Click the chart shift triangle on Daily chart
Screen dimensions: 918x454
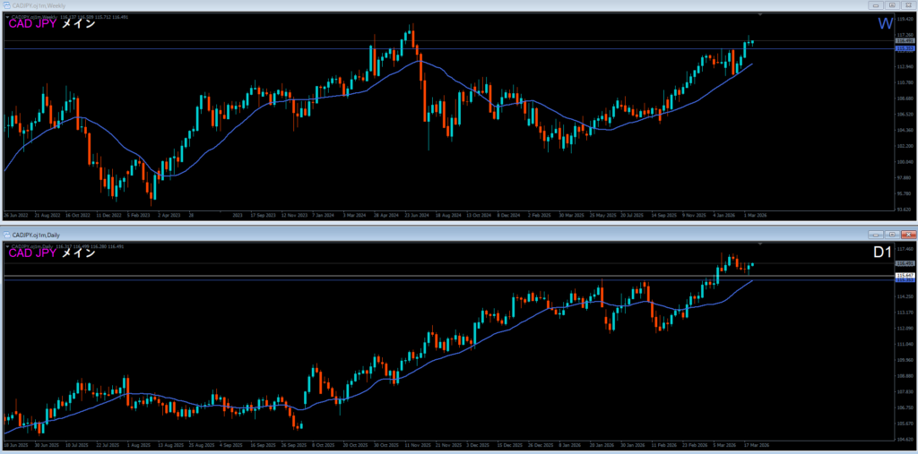click(x=760, y=244)
